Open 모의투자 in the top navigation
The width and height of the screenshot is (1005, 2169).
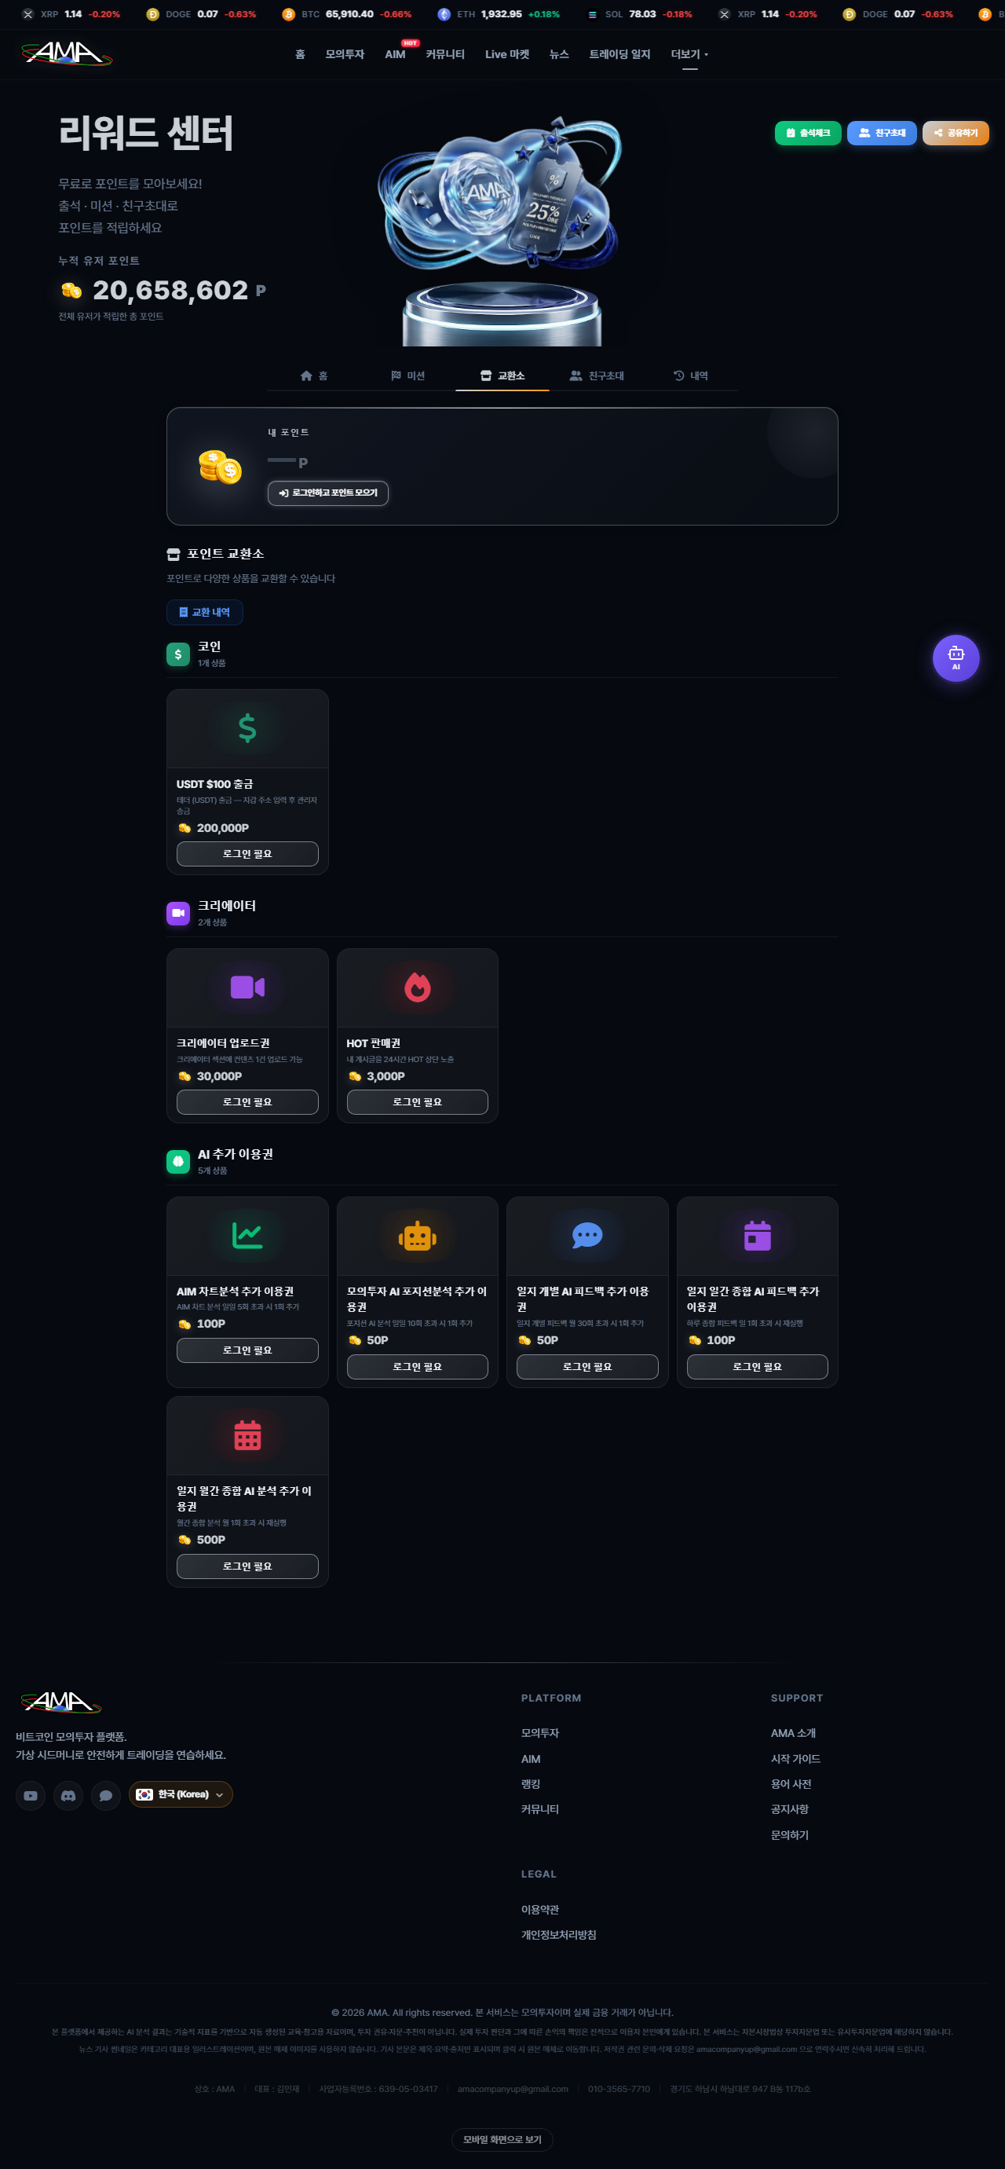click(x=344, y=54)
